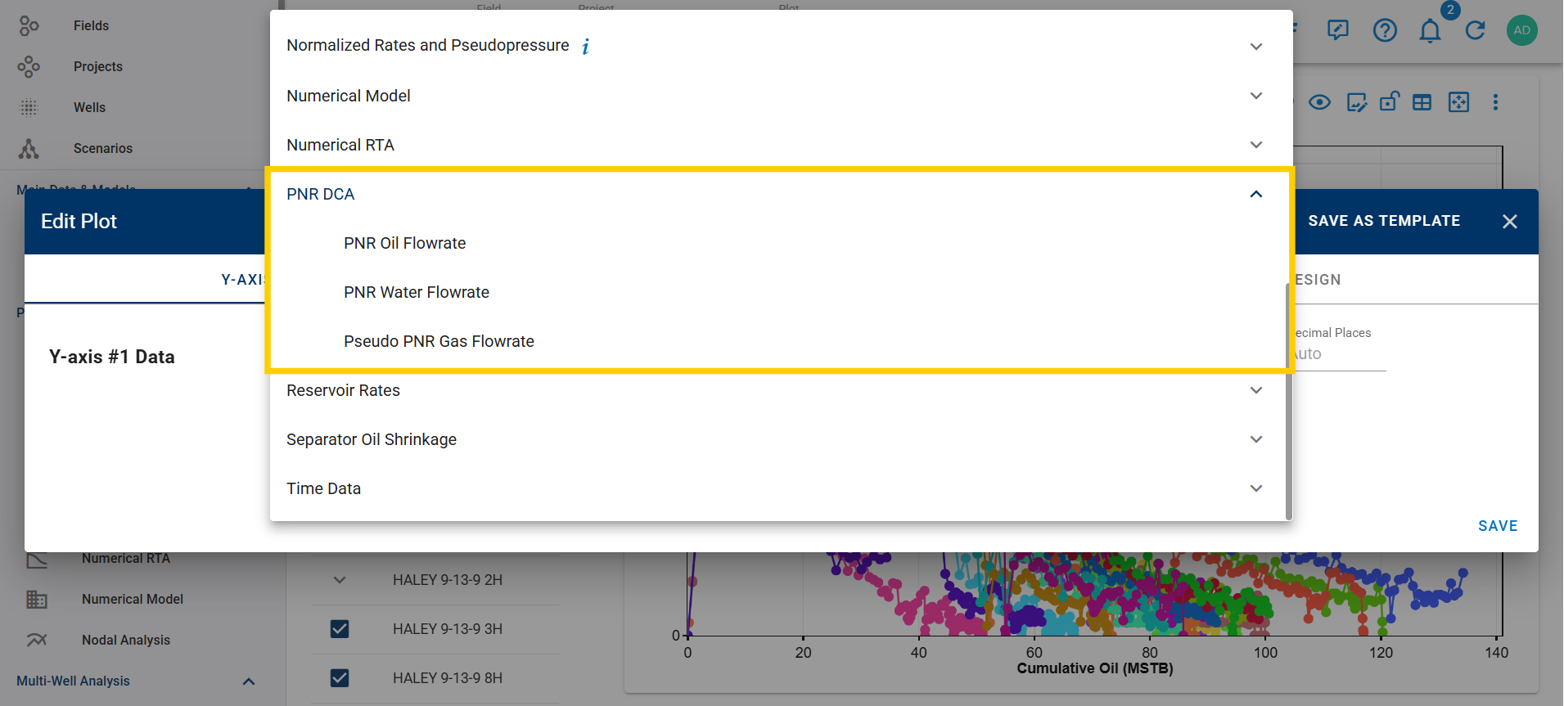Uncheck the HALEY 9-13-9 8H checkbox
This screenshot has height=706, width=1564.
(x=340, y=678)
